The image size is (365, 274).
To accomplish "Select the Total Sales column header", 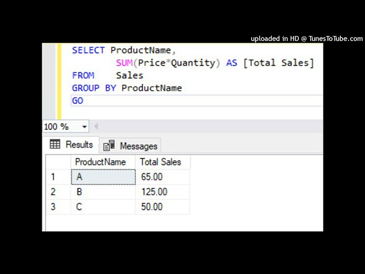I will 163,162.
